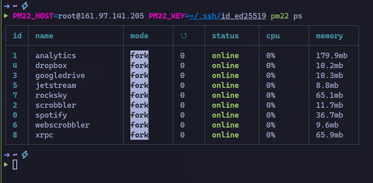Click the 'mode' column header
Image resolution: width=373 pixels, height=183 pixels.
pyautogui.click(x=139, y=36)
